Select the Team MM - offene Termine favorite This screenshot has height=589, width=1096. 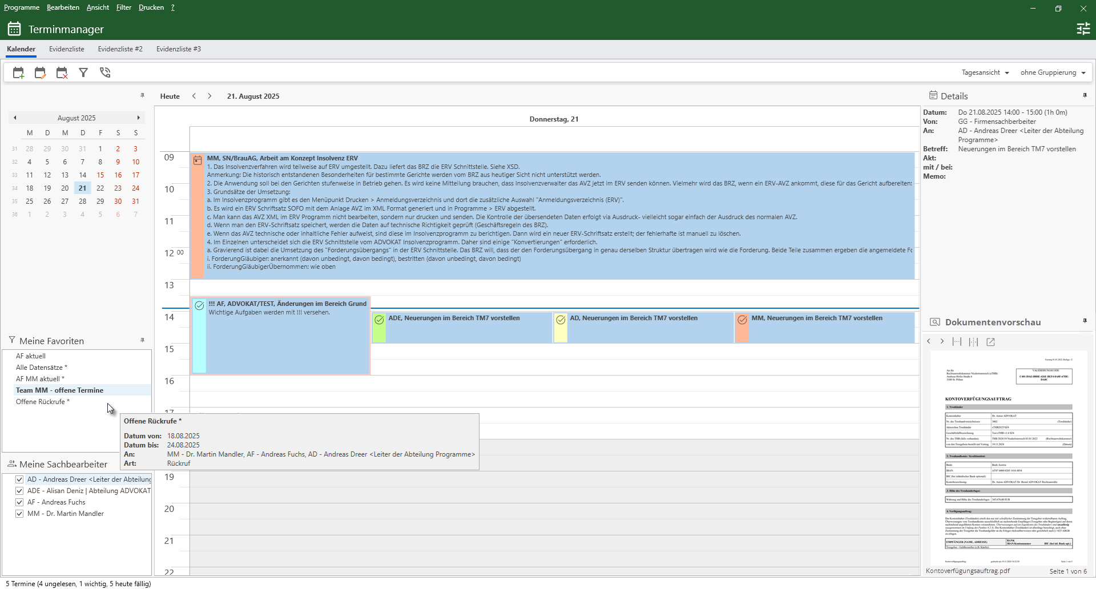pyautogui.click(x=60, y=390)
